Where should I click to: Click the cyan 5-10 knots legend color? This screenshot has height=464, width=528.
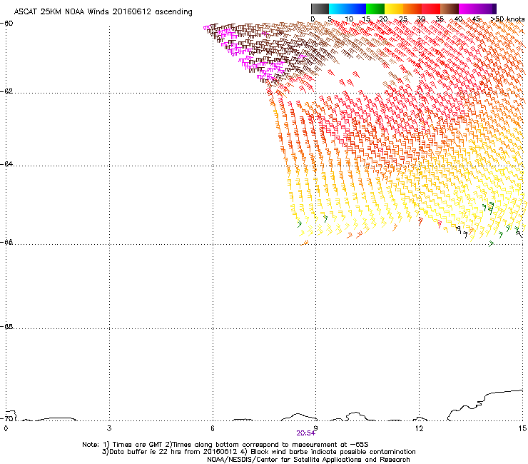pos(338,9)
